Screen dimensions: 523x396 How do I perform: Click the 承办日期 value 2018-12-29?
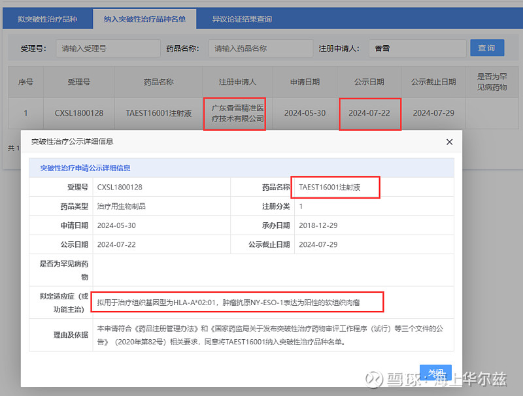pyautogui.click(x=318, y=225)
